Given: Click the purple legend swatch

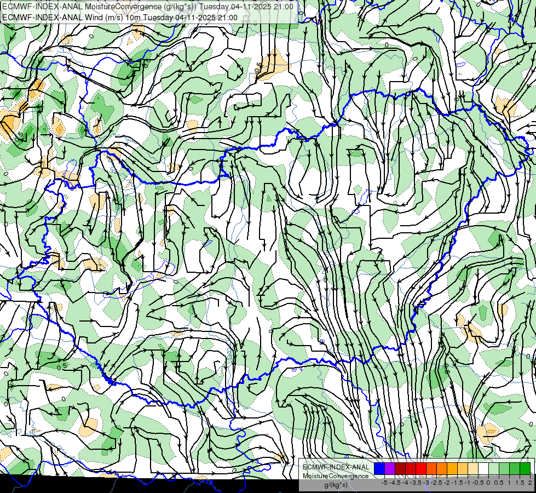Looking at the screenshot, I should pos(390,468).
